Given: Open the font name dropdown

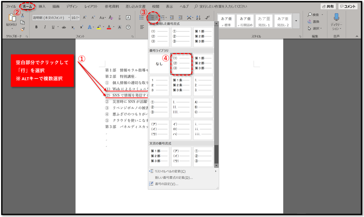Looking at the screenshot, I should point(69,18).
